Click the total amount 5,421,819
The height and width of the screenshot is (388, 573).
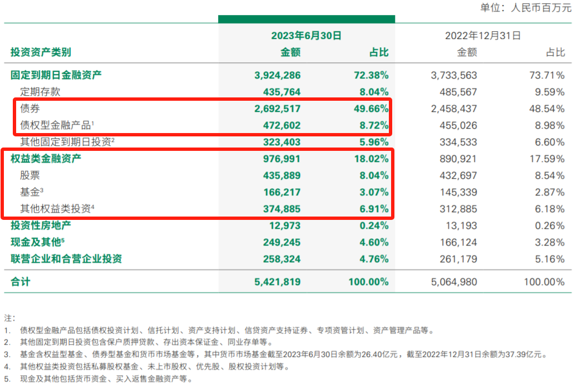278,282
